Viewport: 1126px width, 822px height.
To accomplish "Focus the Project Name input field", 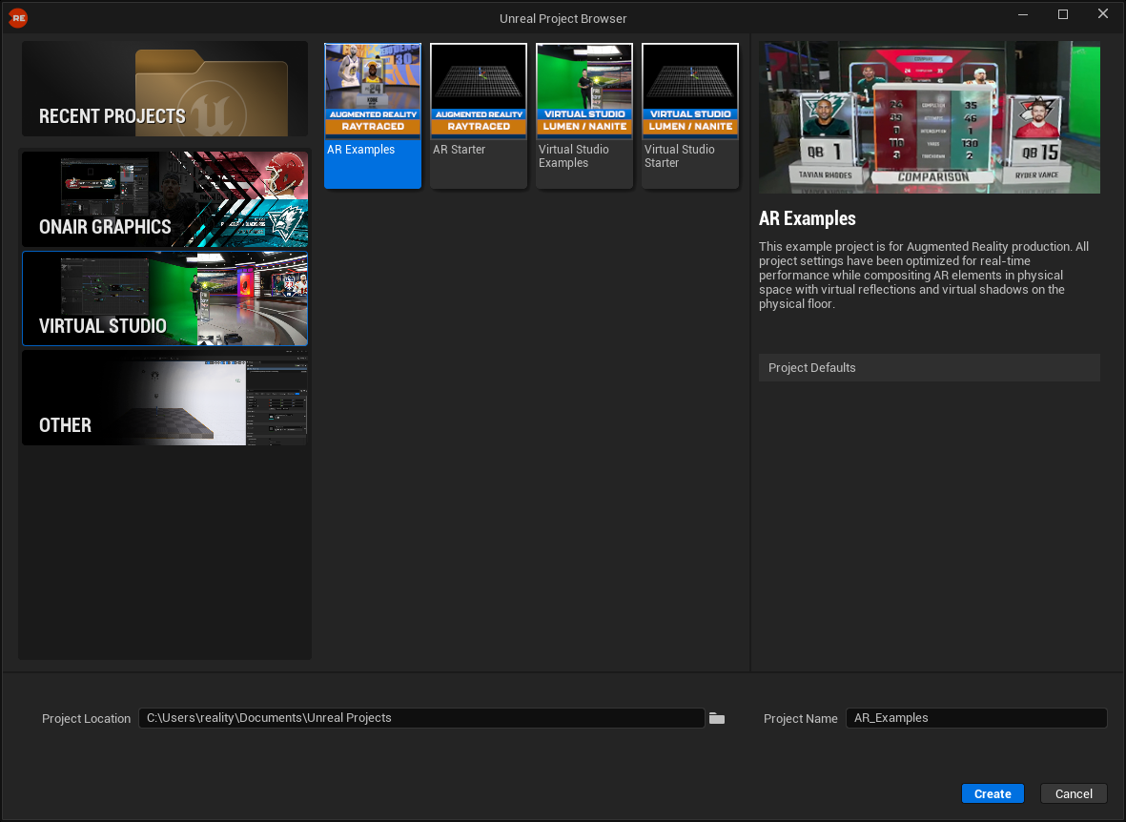I will (x=975, y=718).
